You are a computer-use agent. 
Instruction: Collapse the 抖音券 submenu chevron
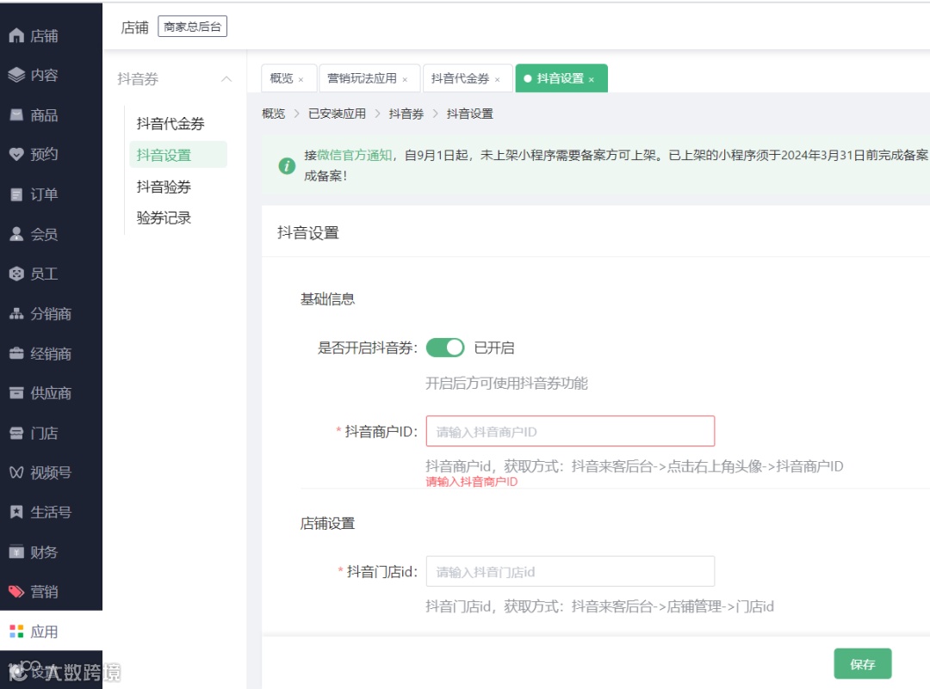point(226,79)
